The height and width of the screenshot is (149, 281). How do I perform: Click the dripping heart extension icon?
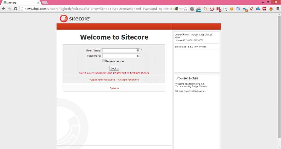(251, 9)
